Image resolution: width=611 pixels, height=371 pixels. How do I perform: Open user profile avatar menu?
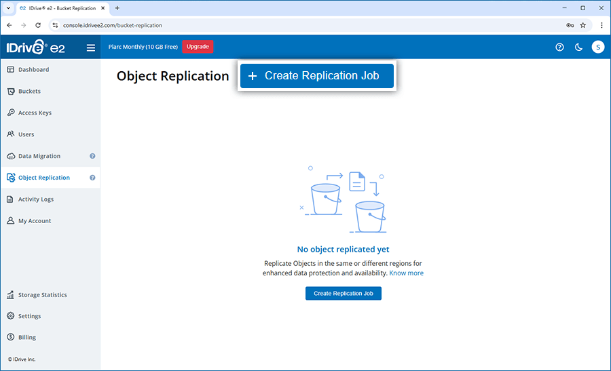[597, 47]
